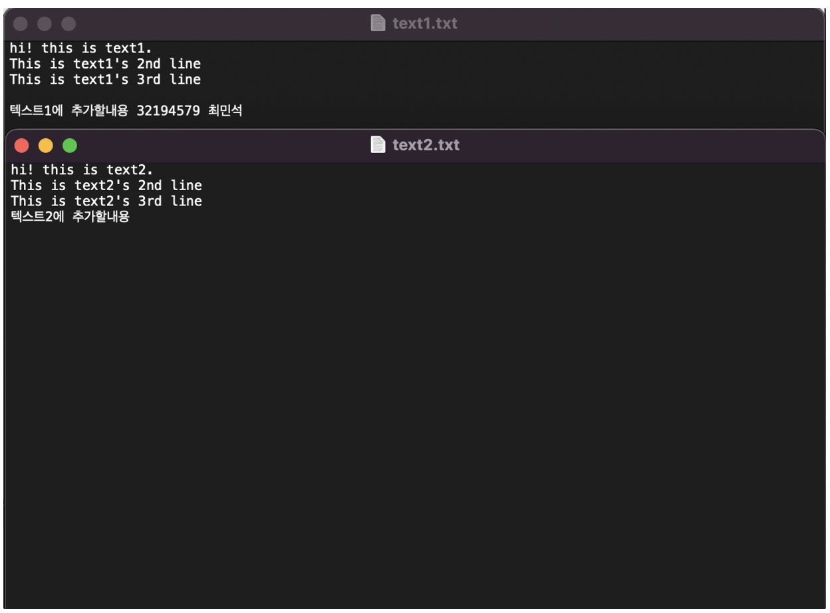Click on "This is text1's 2nd line"

pyautogui.click(x=104, y=64)
